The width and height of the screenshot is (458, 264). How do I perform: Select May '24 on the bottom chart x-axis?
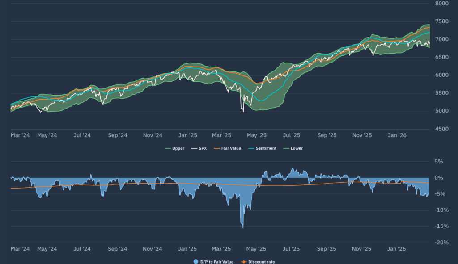(x=47, y=249)
